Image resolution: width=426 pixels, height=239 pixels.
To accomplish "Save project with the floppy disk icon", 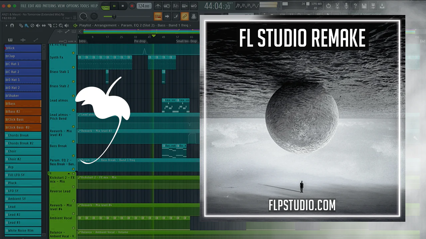I will click(364, 6).
